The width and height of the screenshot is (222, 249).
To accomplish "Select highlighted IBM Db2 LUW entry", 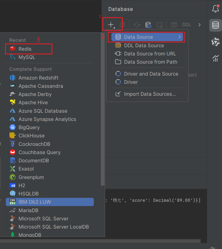I will tap(50, 202).
